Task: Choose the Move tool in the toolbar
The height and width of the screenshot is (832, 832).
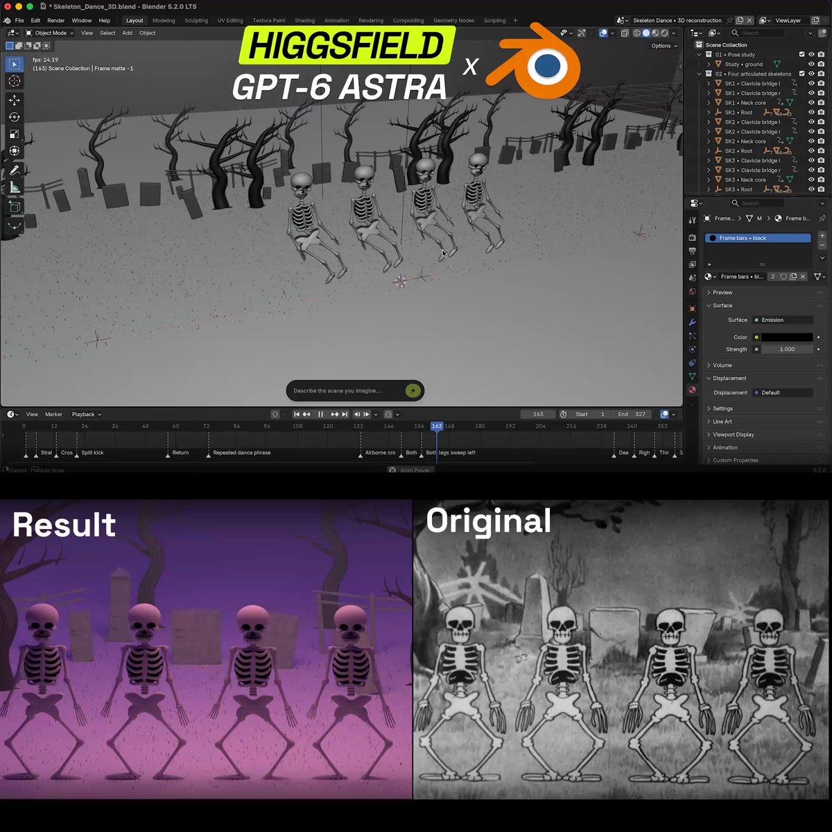Action: (x=14, y=101)
